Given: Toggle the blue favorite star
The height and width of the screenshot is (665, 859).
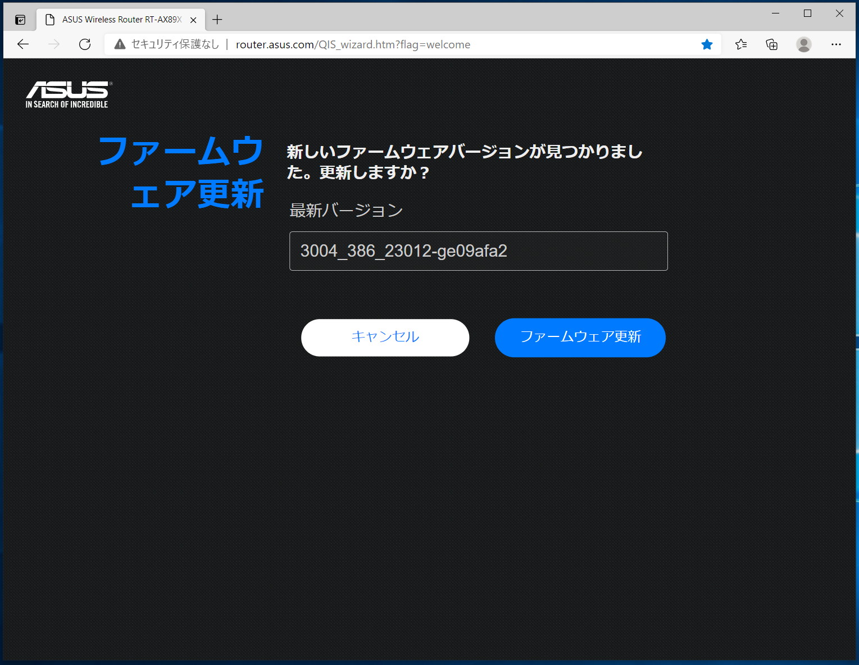Looking at the screenshot, I should [707, 44].
